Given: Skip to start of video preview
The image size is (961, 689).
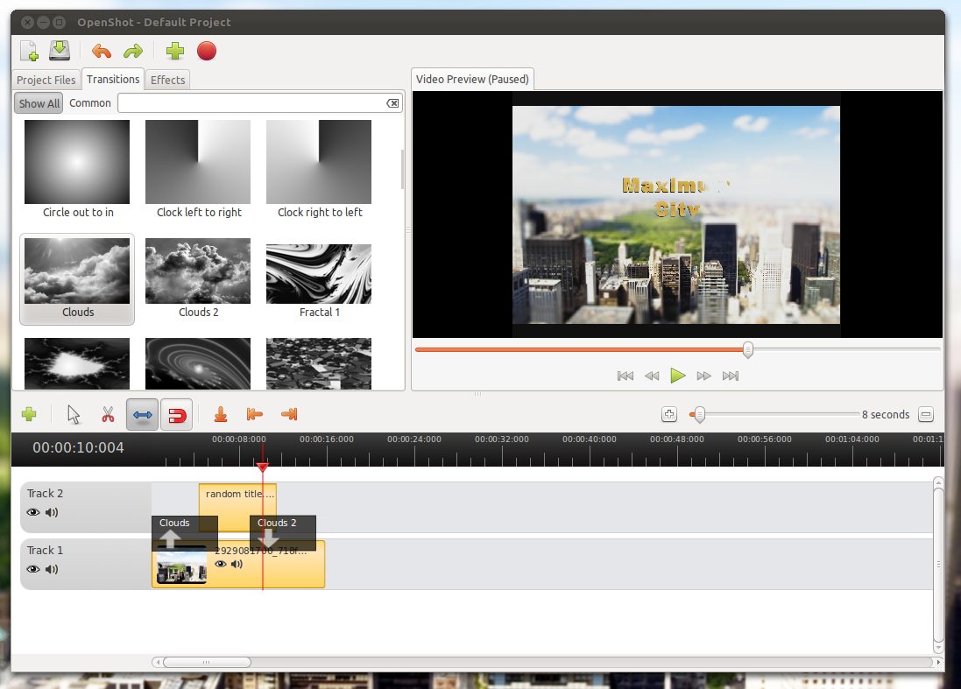Looking at the screenshot, I should click(x=625, y=376).
